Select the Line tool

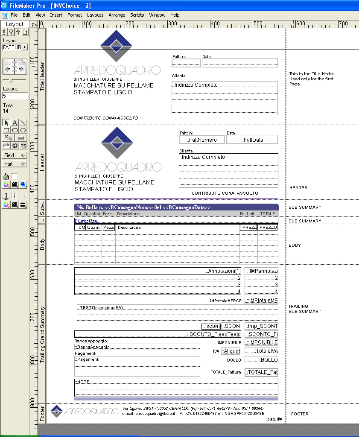pos(23,123)
